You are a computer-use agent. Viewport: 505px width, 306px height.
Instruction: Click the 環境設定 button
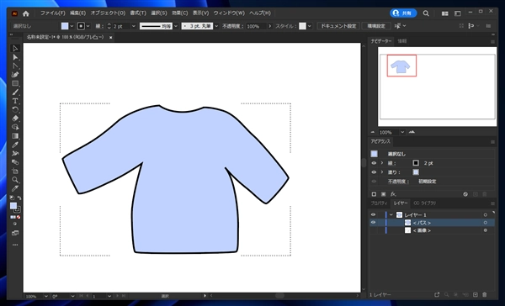376,26
